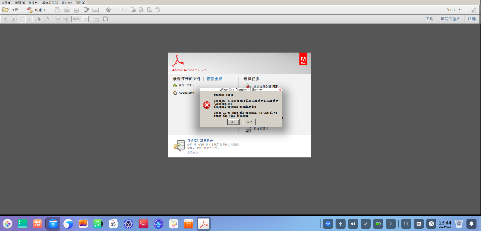Open the sign document pen icon
Viewport: 481px width, 231px height.
click(86, 10)
